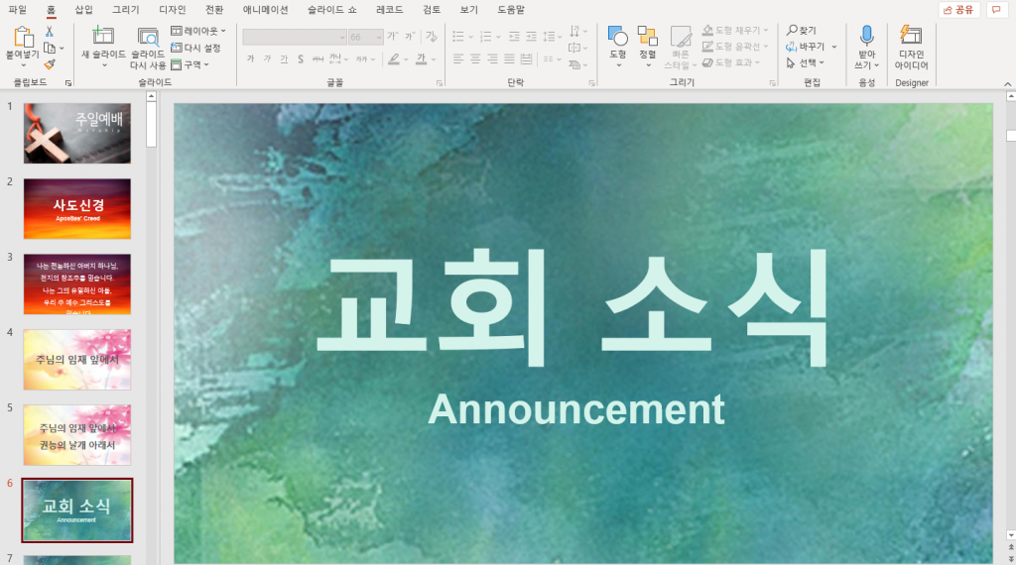This screenshot has height=565, width=1016.
Task: Switch to the Animations (애니메이션) tab
Action: tap(266, 10)
